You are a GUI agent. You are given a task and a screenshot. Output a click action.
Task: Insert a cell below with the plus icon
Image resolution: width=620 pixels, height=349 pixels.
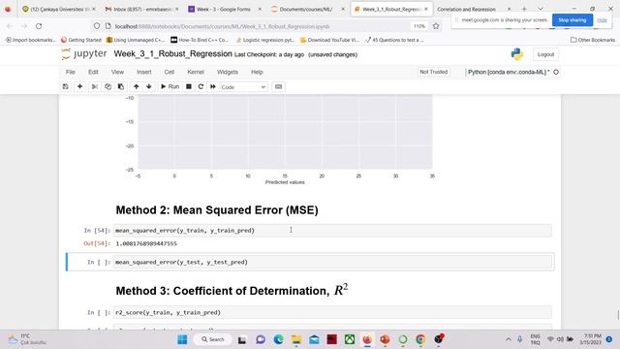point(79,86)
